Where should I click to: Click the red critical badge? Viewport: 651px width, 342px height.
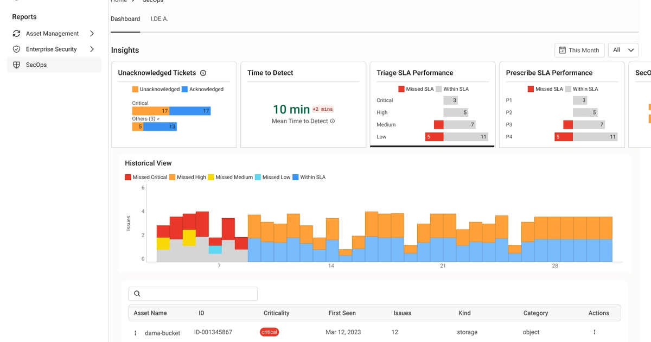click(269, 332)
